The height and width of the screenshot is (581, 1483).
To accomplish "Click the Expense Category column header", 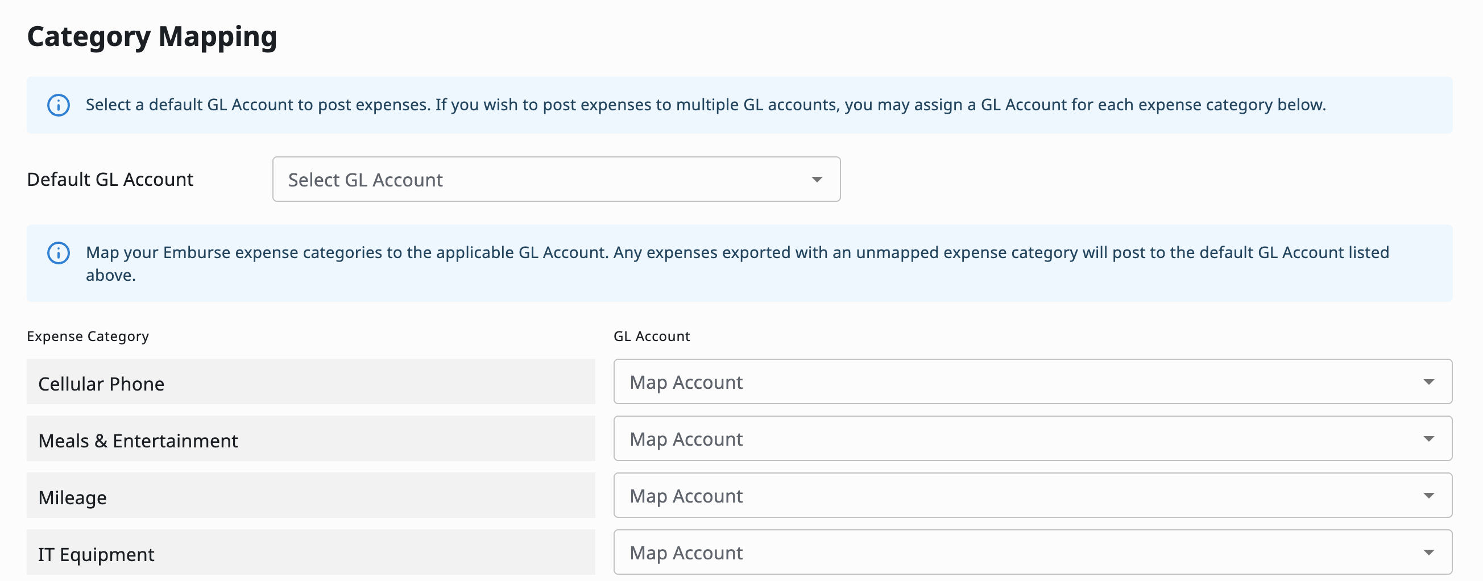I will [x=88, y=337].
